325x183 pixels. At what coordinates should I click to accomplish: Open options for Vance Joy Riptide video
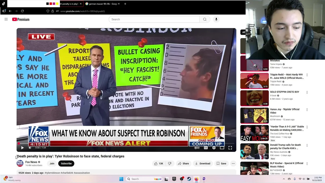point(307,110)
